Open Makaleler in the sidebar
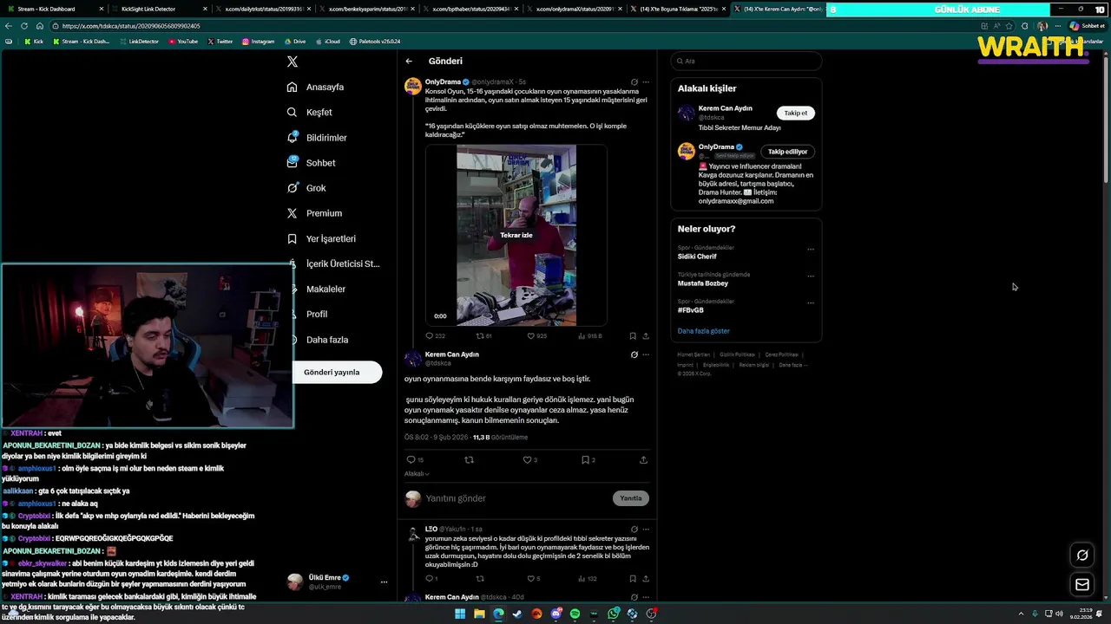The height and width of the screenshot is (624, 1111). pos(317,289)
